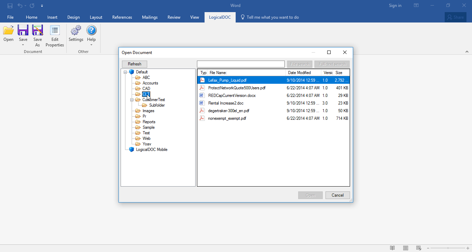This screenshot has width=472, height=252.
Task: Switch to the Insert tab
Action: click(x=53, y=17)
